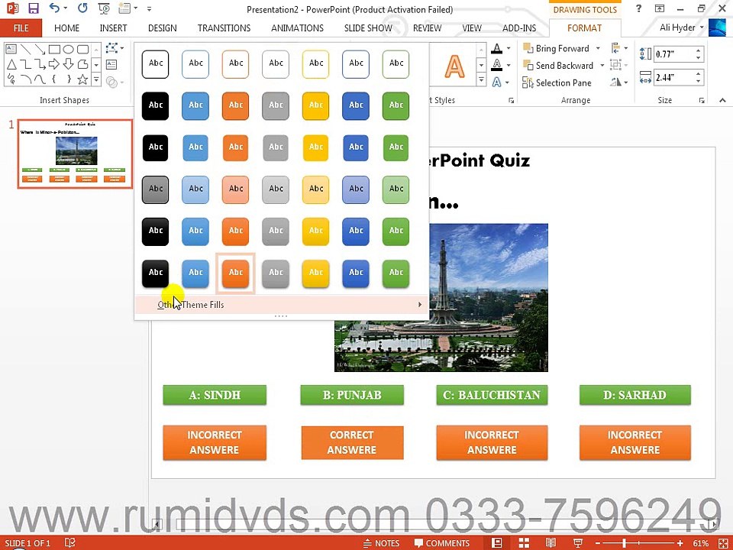Image resolution: width=733 pixels, height=550 pixels.
Task: Increase shape height with up stepper
Action: pyautogui.click(x=699, y=50)
